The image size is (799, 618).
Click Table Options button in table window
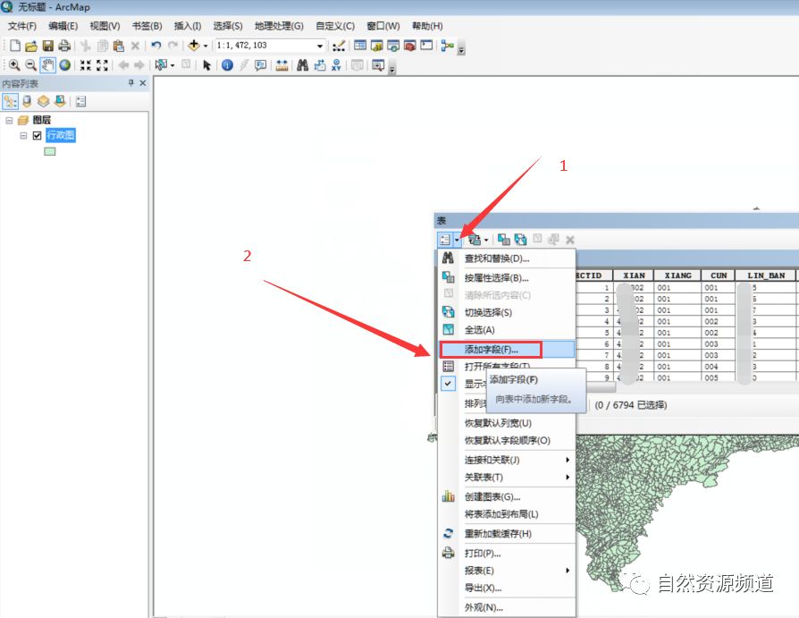[x=448, y=239]
